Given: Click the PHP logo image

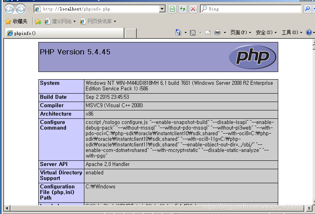Looking at the screenshot, I should point(253,57).
